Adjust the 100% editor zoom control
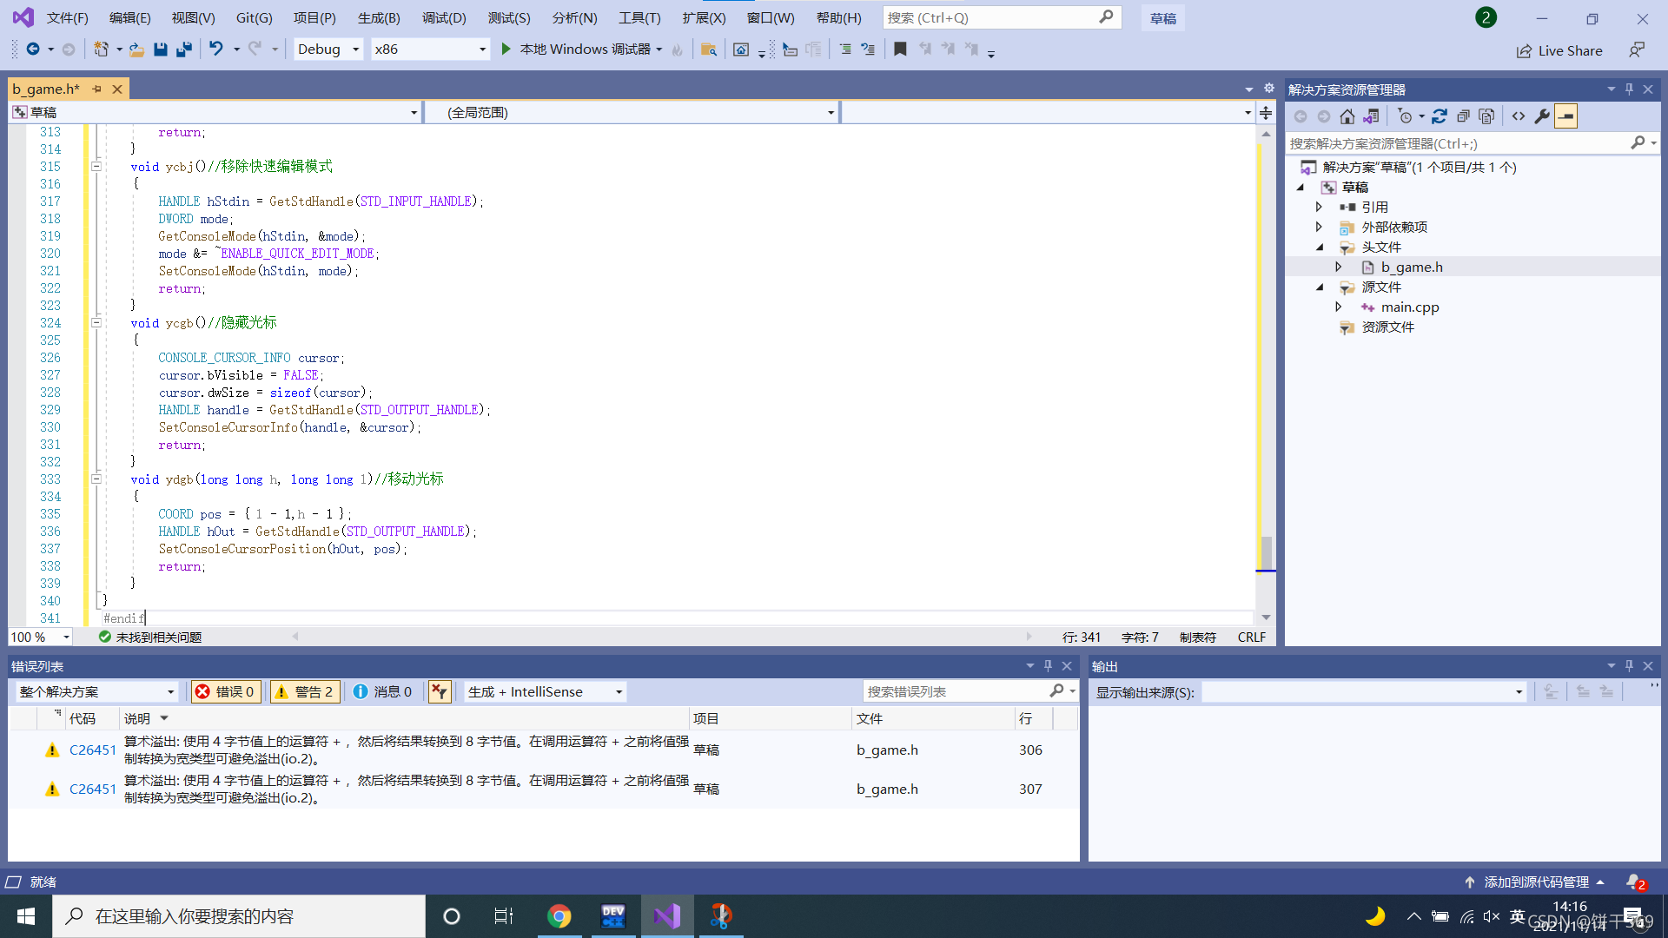1668x938 pixels. (40, 637)
